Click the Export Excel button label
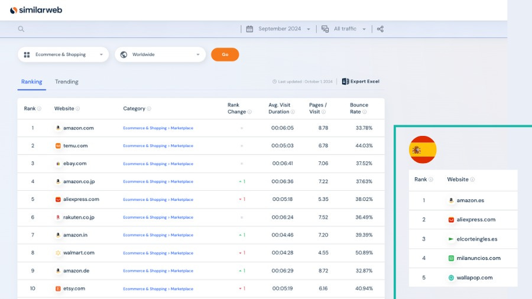The width and height of the screenshot is (532, 299). point(365,82)
